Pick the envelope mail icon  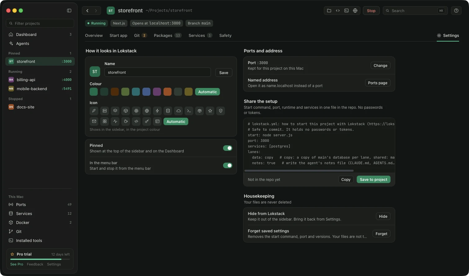pyautogui.click(x=94, y=121)
